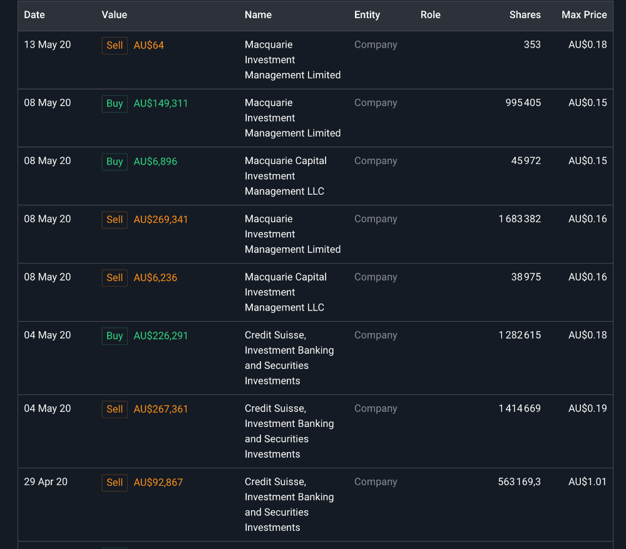Click the Date column header

[x=34, y=15]
